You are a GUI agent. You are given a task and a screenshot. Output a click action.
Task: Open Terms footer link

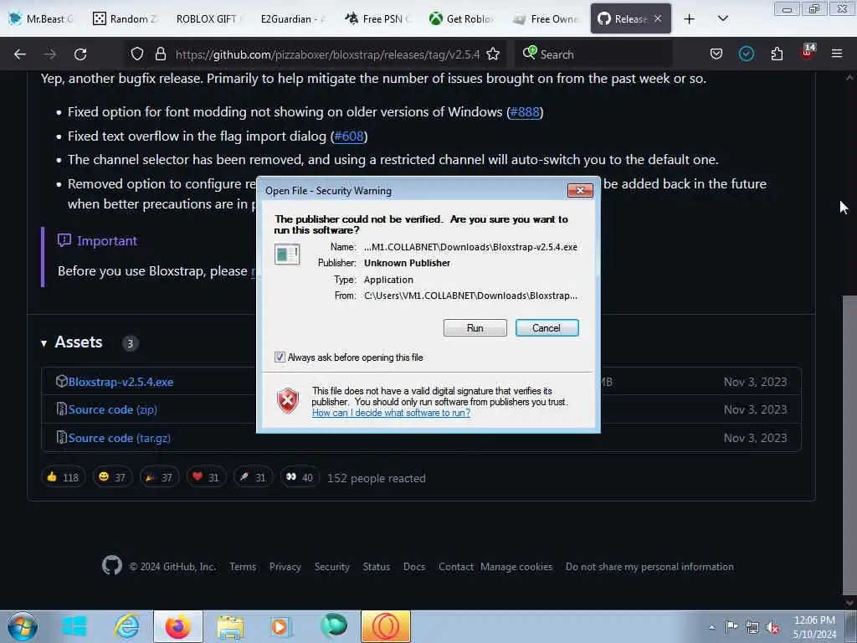pyautogui.click(x=243, y=567)
